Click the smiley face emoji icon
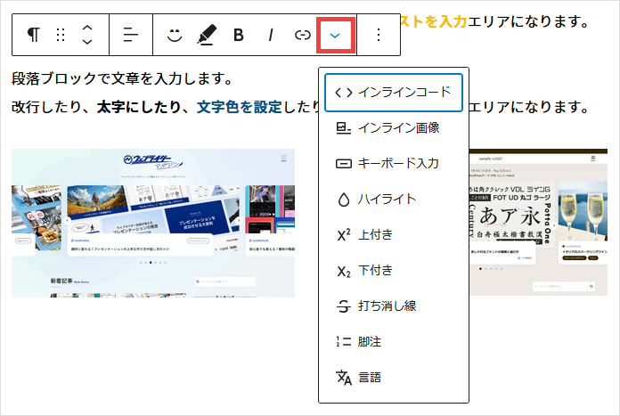The image size is (620, 416). coord(175,35)
